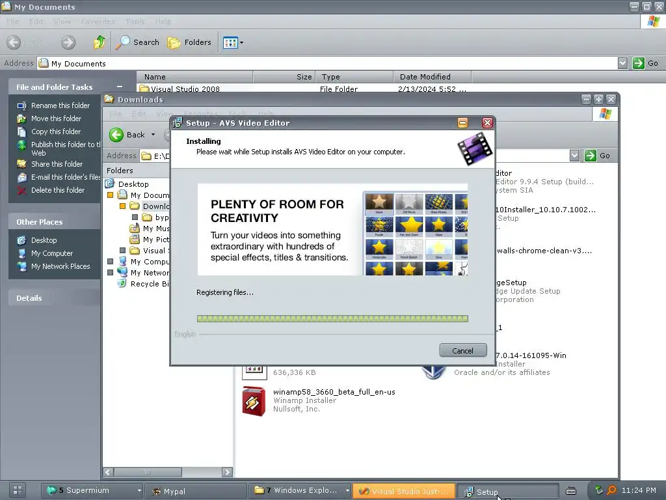666x500 pixels.
Task: Open My Computer in Other Places
Action: 52,253
